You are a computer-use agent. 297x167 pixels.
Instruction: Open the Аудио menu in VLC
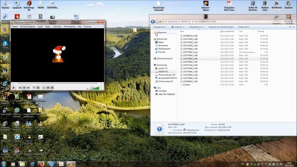point(40,26)
